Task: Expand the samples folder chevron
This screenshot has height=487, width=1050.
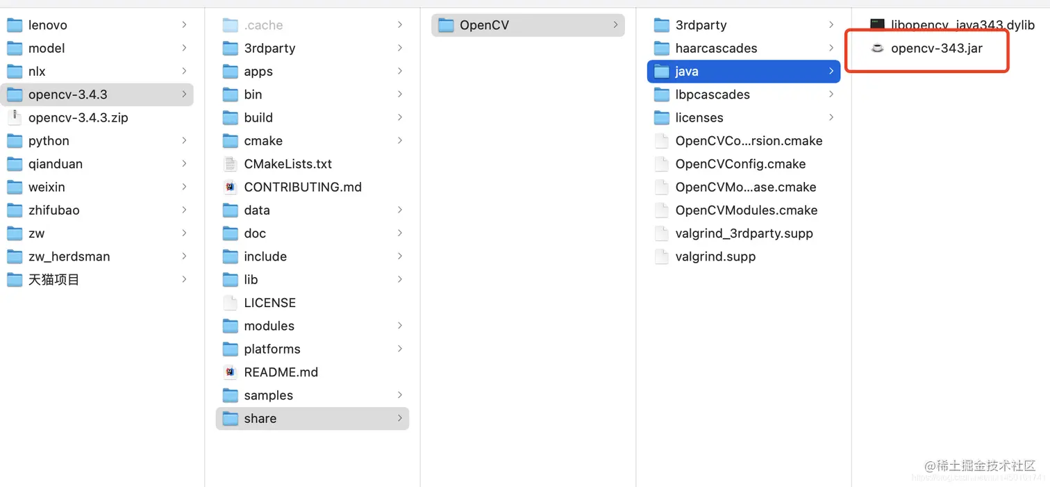Action: coord(400,395)
